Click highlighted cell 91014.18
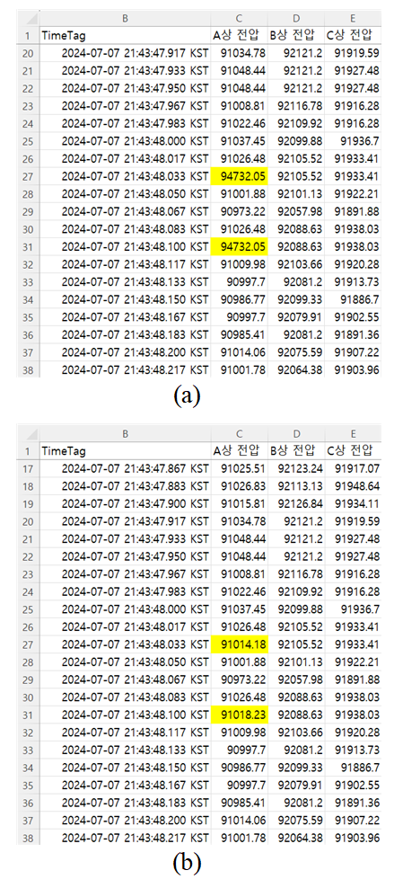 [239, 644]
